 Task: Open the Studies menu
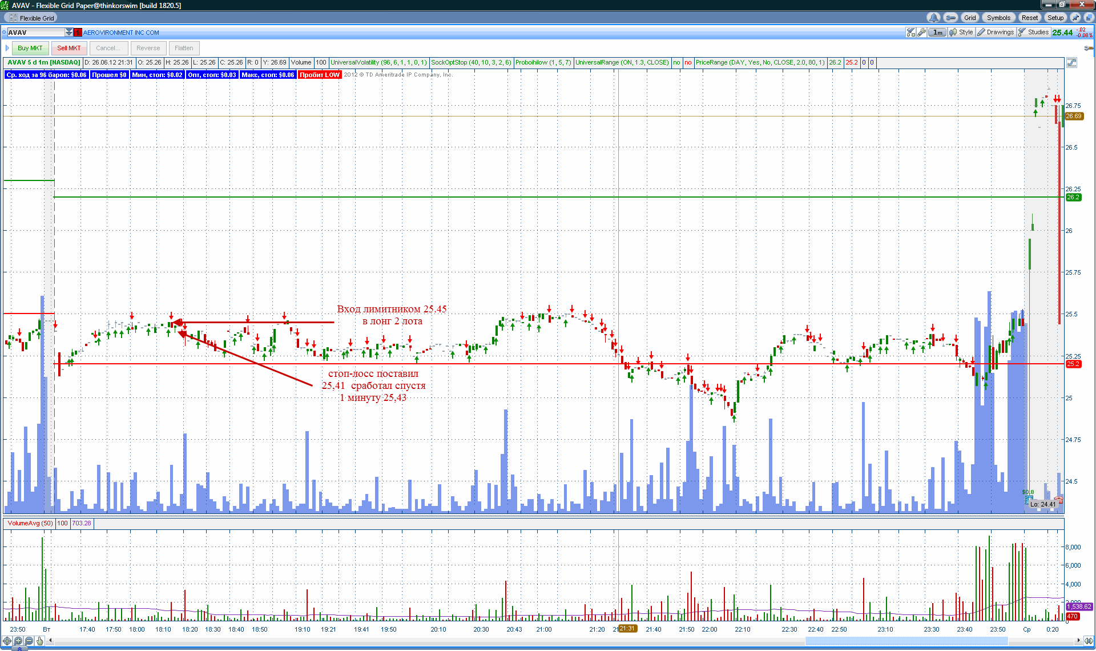[1034, 33]
